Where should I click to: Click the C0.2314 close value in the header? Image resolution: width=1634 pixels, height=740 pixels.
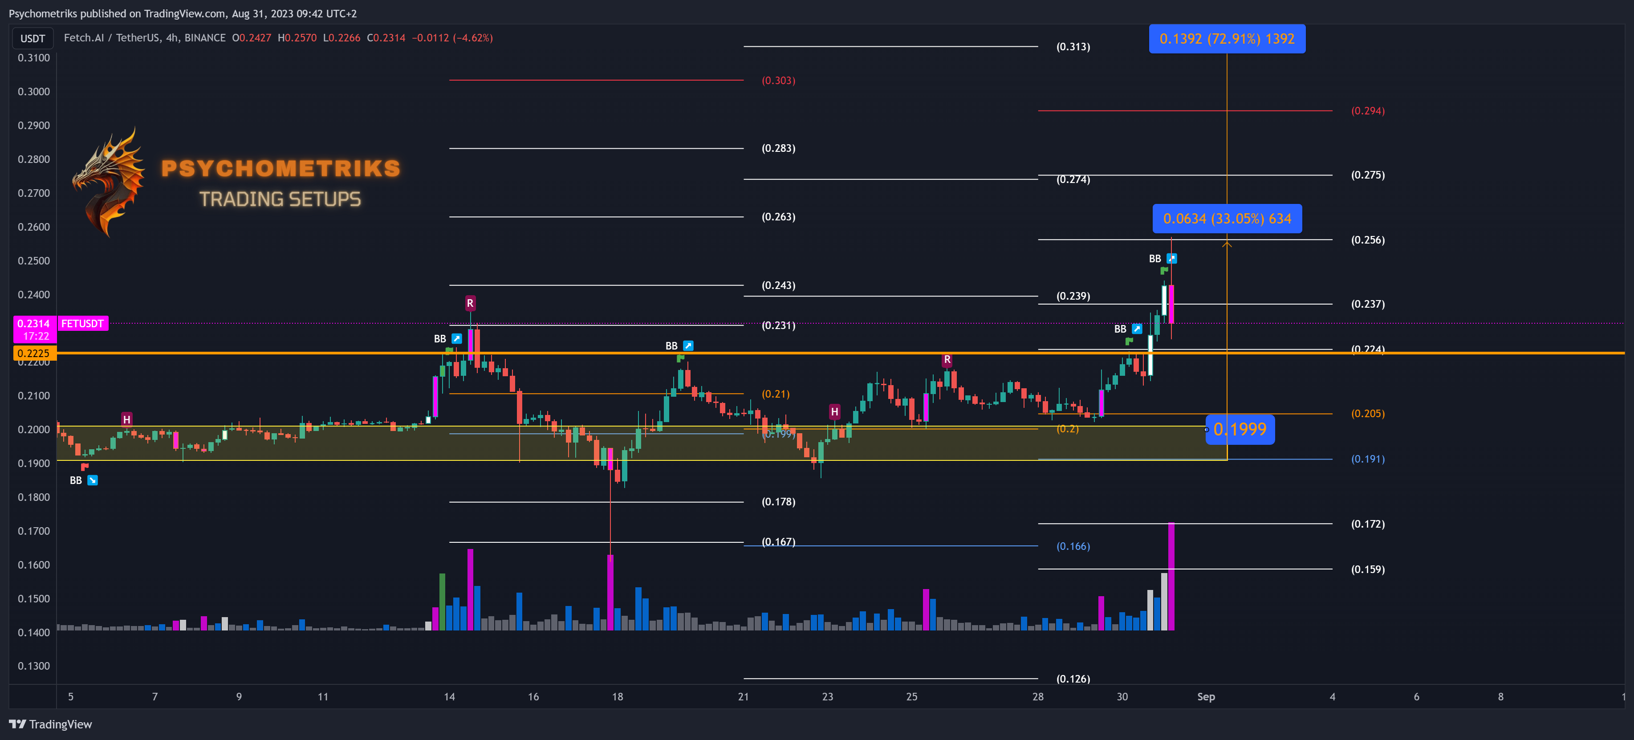coord(386,38)
